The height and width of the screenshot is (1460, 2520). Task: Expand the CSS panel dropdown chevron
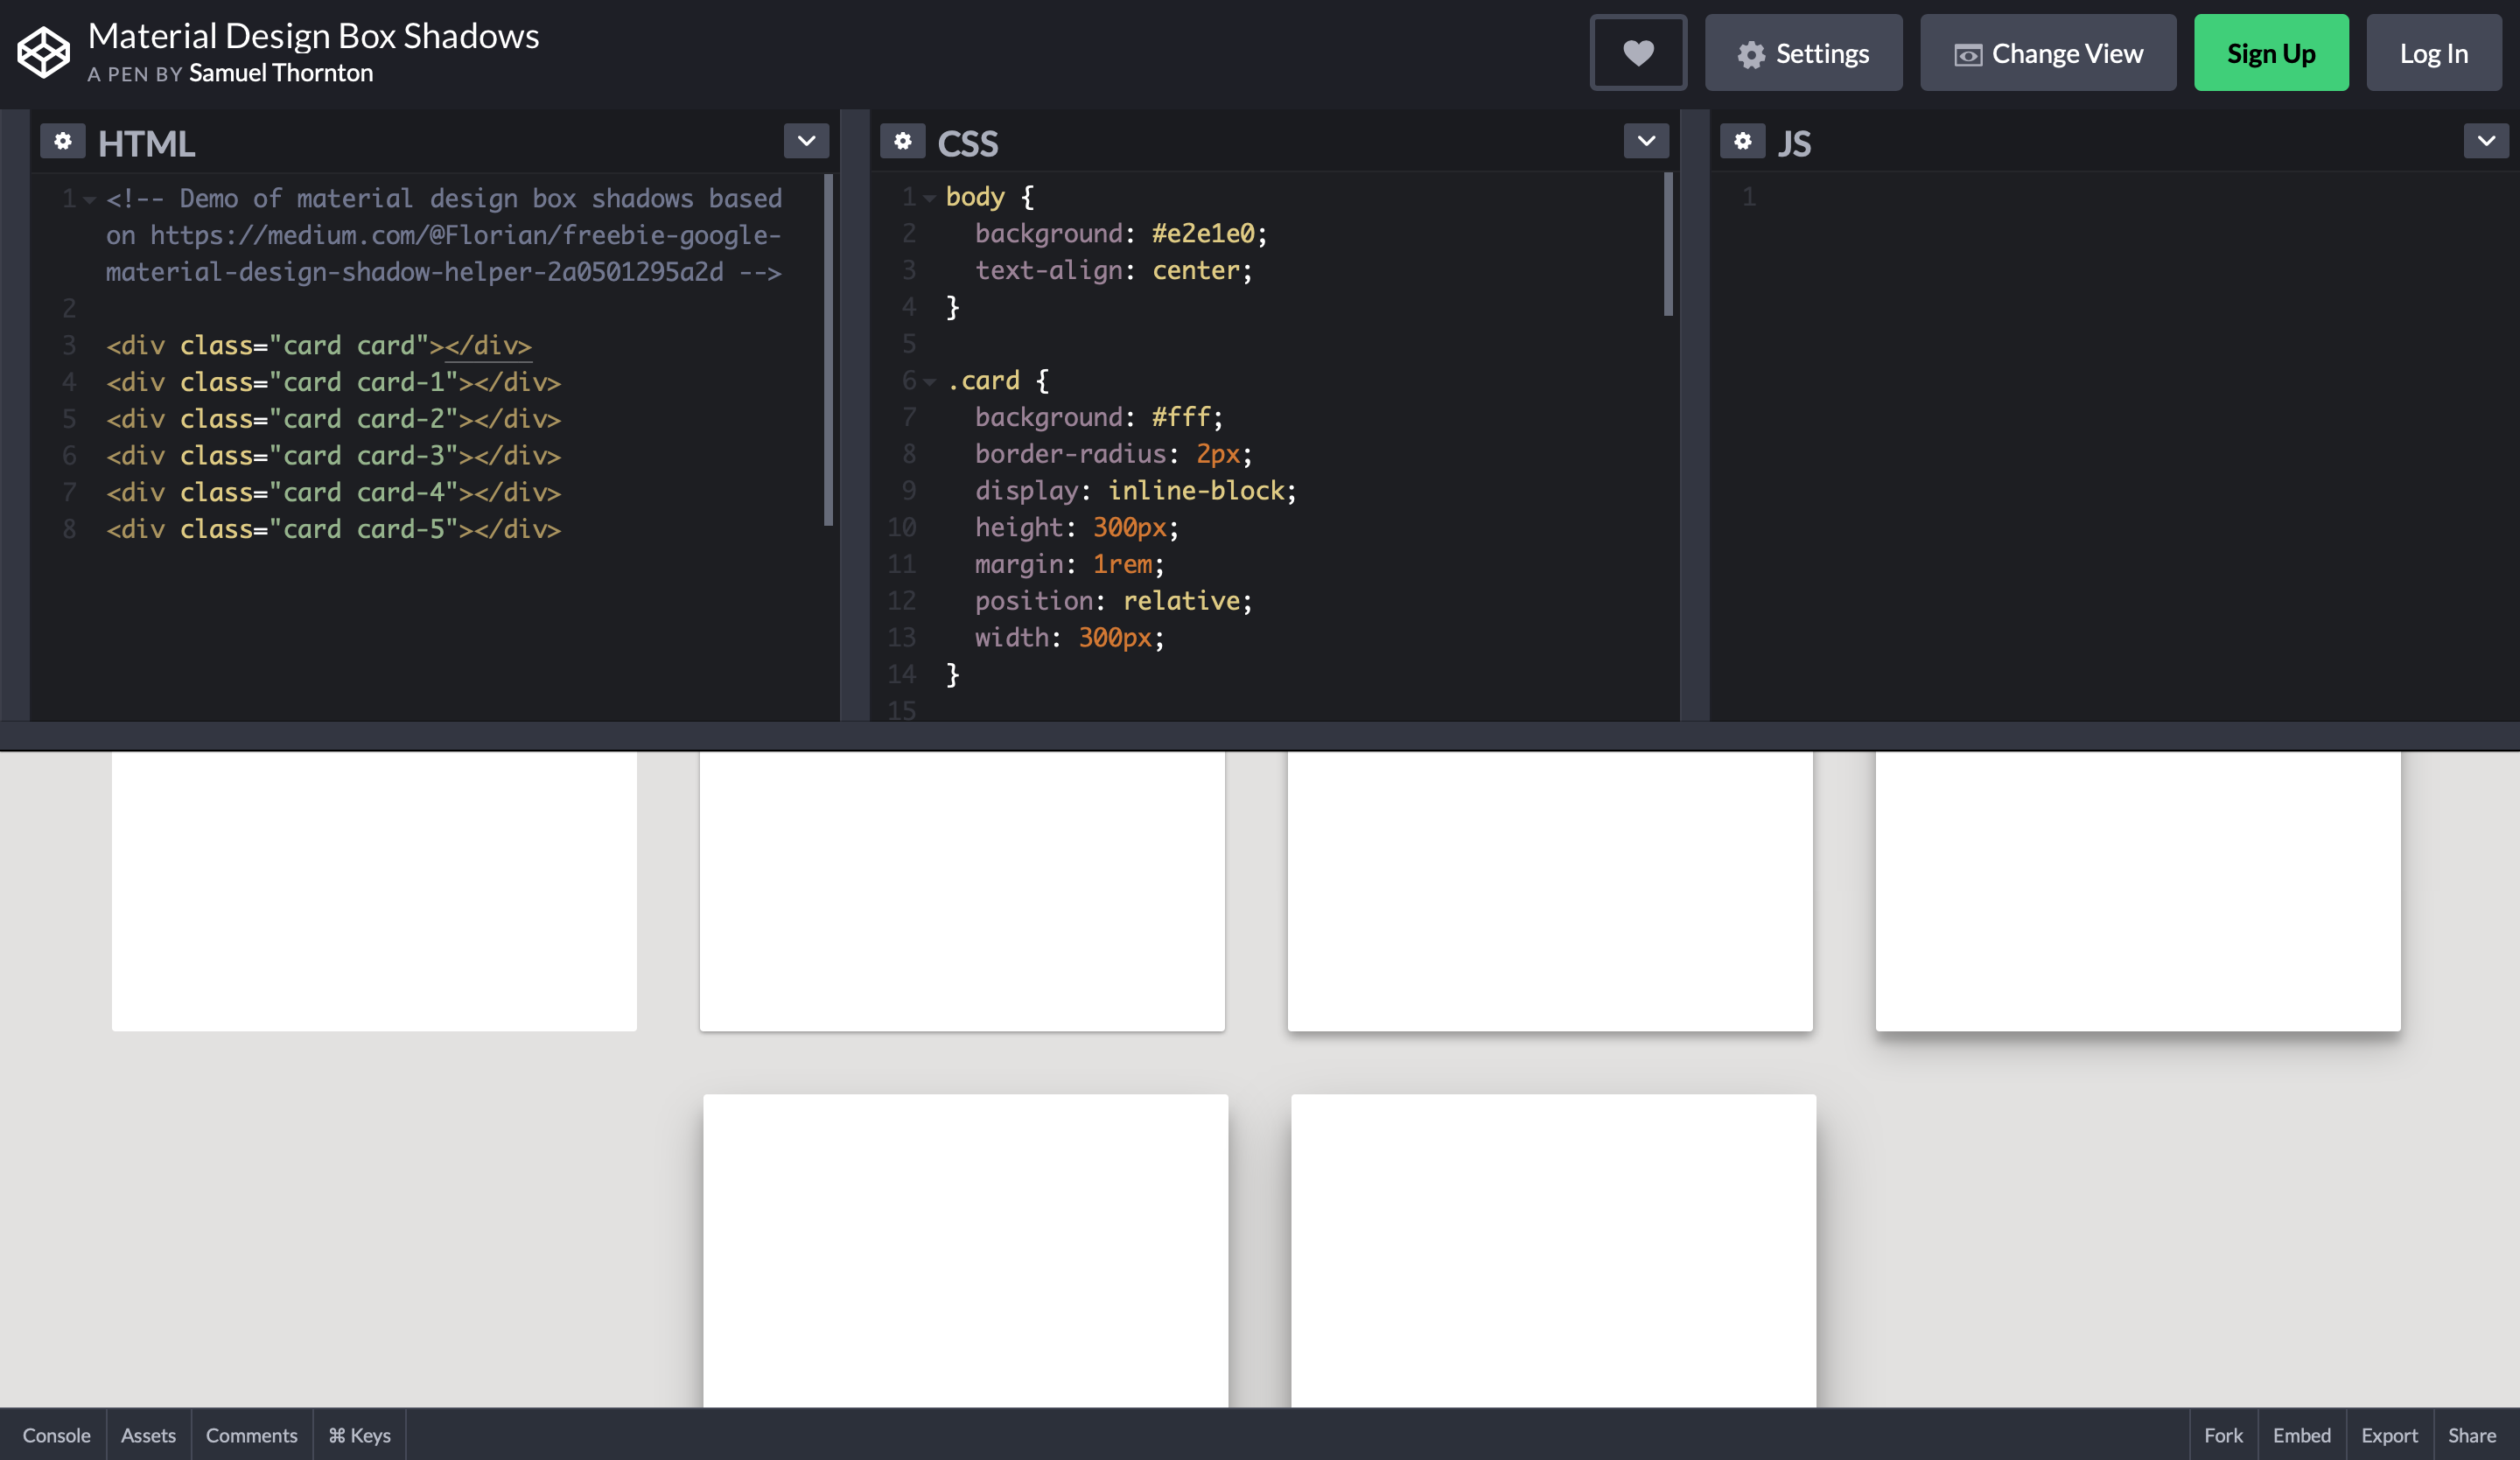click(x=1646, y=142)
